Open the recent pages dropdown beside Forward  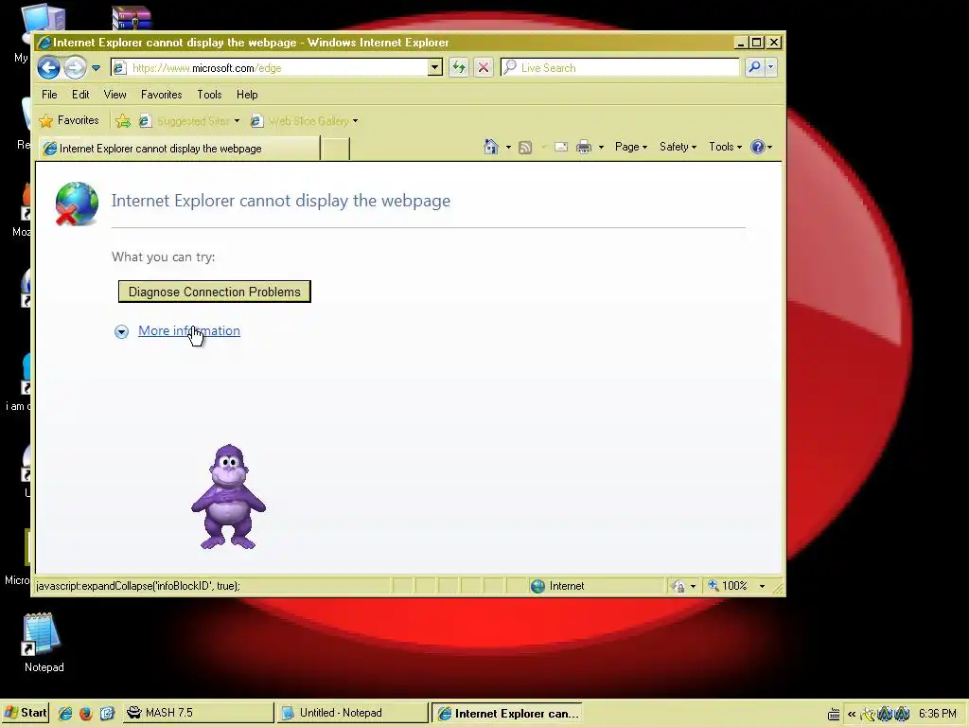point(96,67)
